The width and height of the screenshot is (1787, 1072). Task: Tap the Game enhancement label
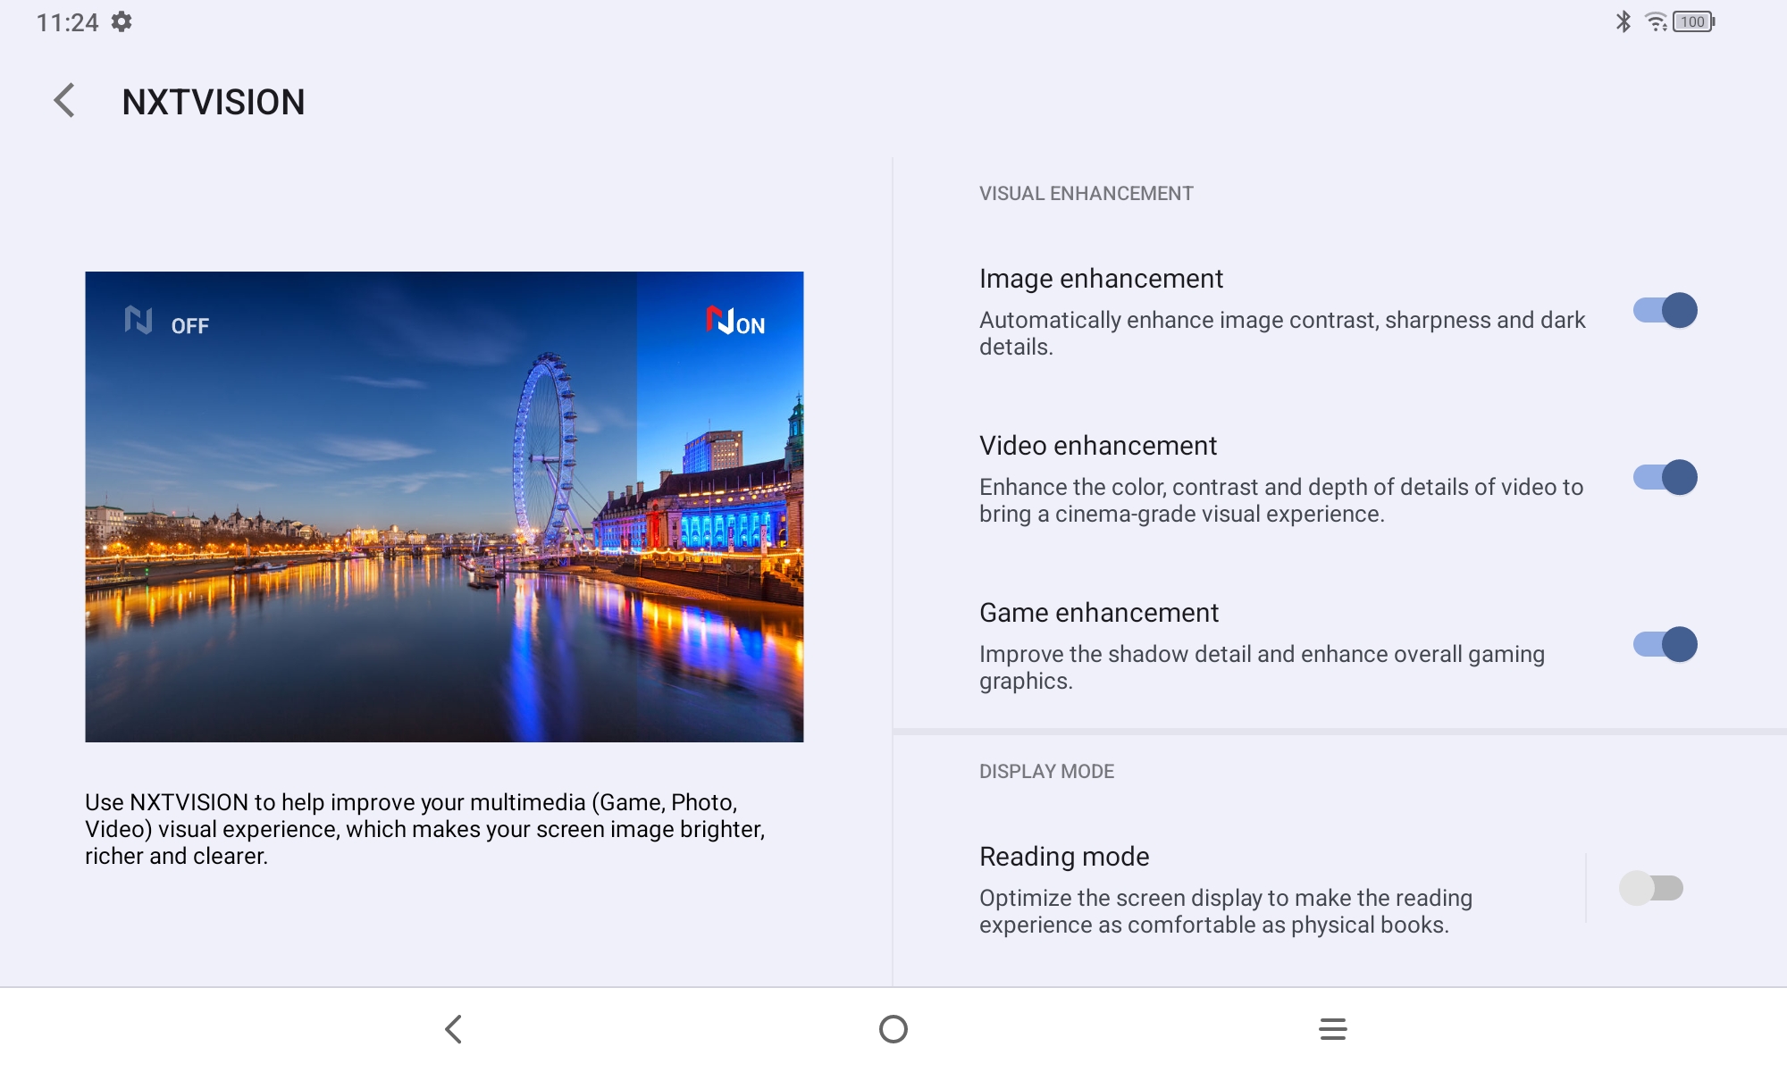1099,613
